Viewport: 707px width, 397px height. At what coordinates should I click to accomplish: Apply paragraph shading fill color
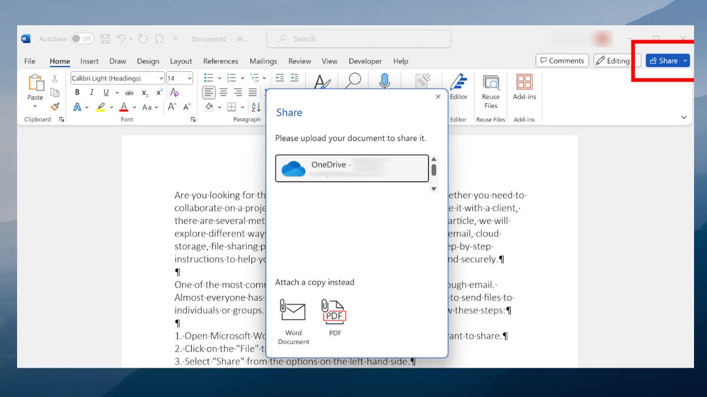(x=209, y=107)
